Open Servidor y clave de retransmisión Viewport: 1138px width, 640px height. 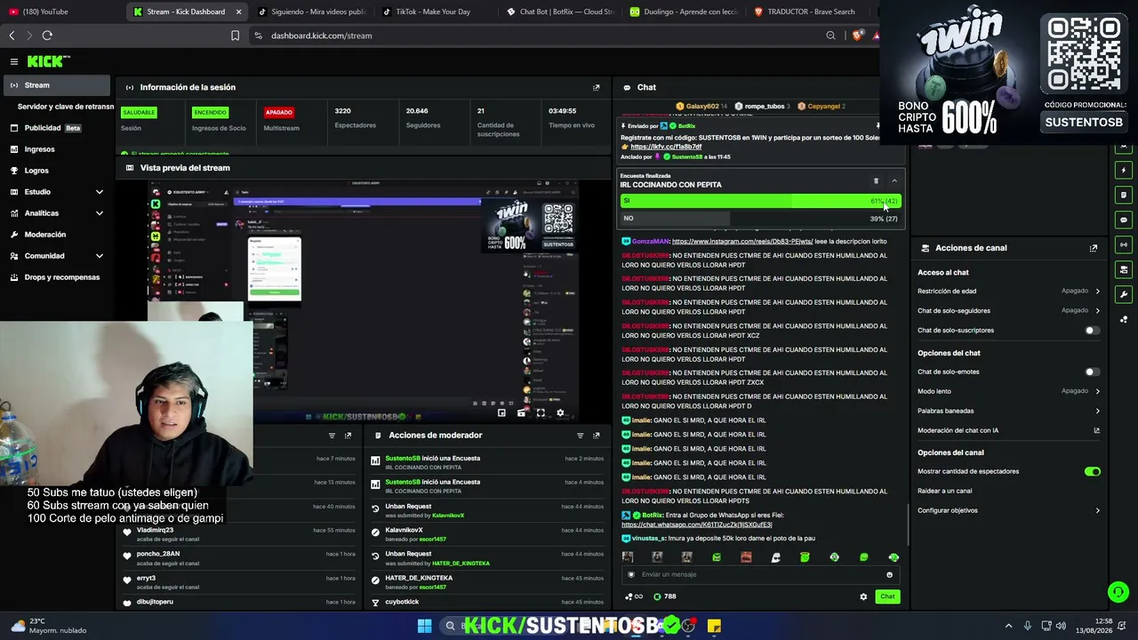(x=66, y=107)
